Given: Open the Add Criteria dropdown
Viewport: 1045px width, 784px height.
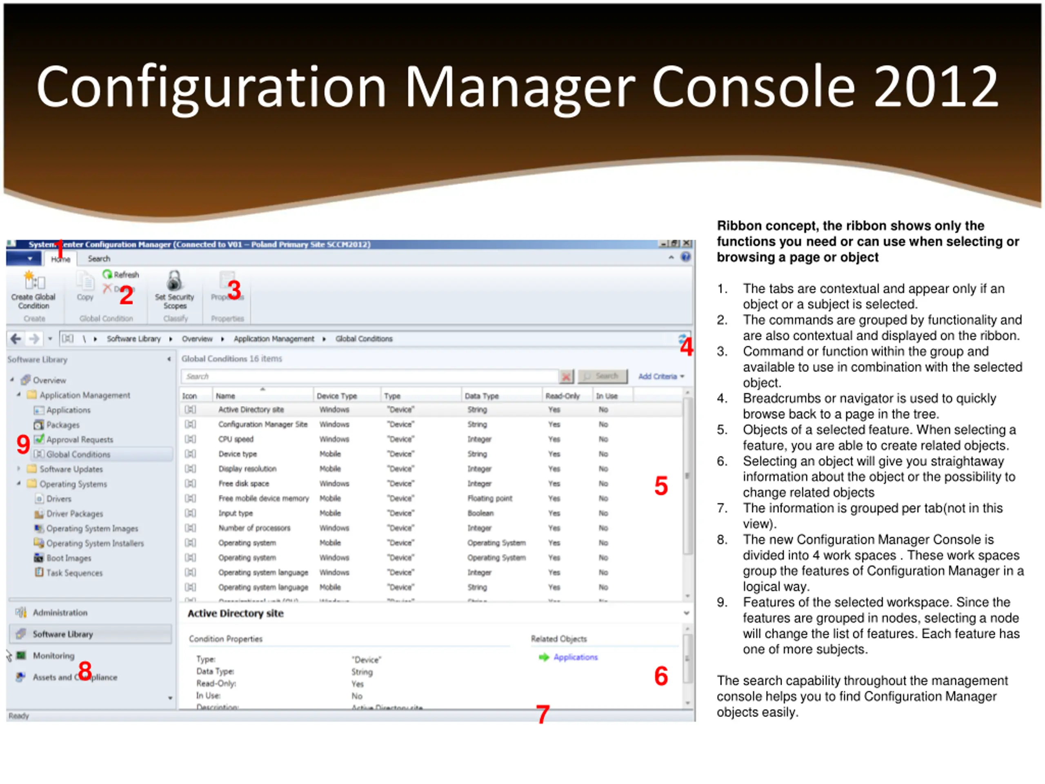Looking at the screenshot, I should 661,376.
